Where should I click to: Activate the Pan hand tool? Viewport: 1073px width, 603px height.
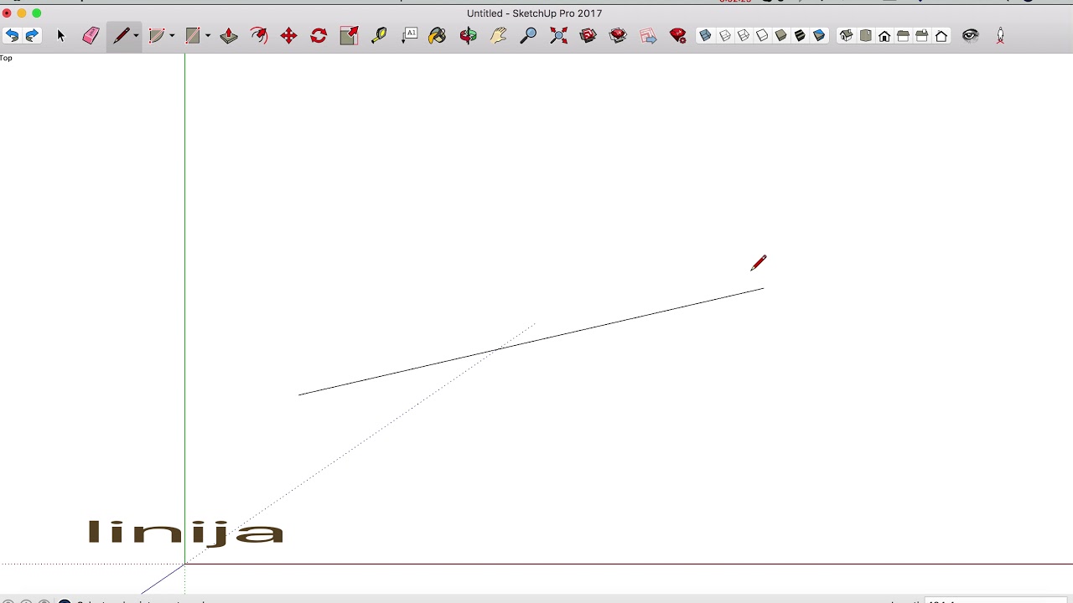(x=499, y=35)
